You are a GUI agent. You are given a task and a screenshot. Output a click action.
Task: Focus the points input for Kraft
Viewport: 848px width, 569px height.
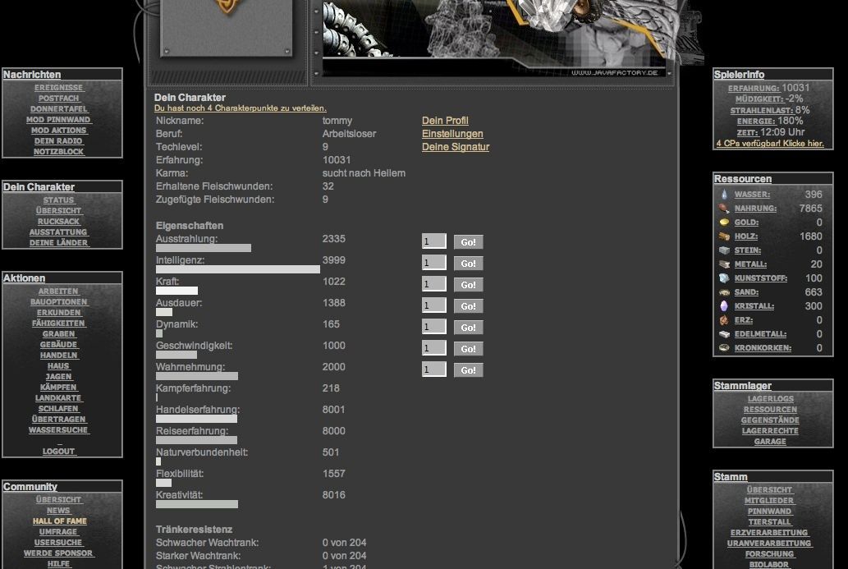tap(434, 284)
